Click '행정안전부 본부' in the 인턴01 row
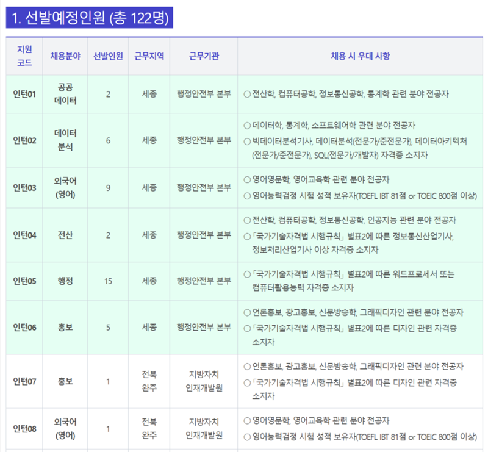 [x=204, y=94]
